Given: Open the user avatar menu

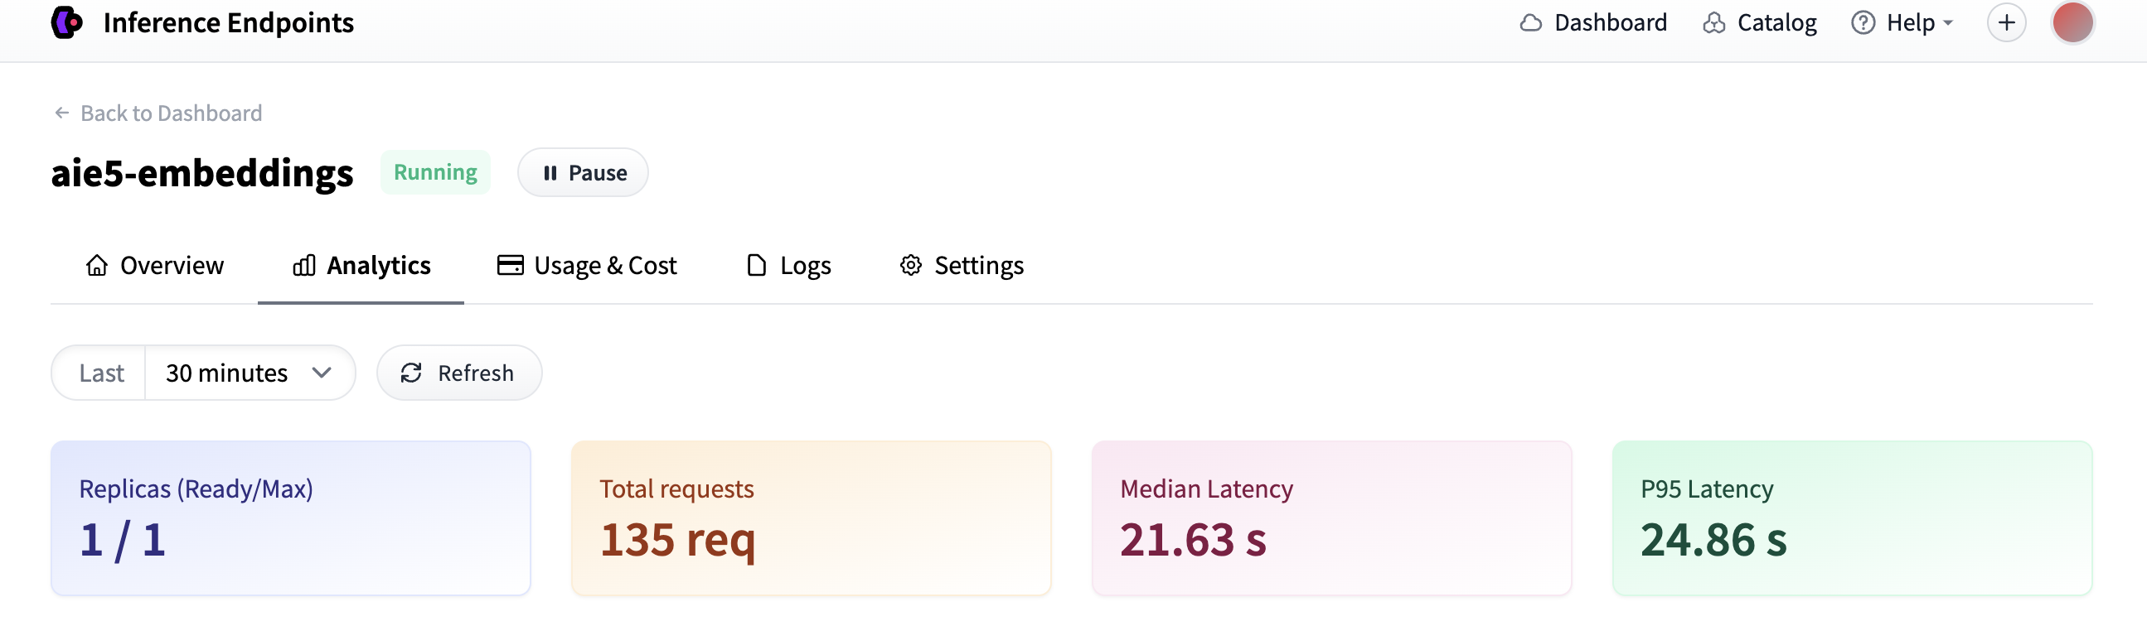Looking at the screenshot, I should tap(2072, 22).
